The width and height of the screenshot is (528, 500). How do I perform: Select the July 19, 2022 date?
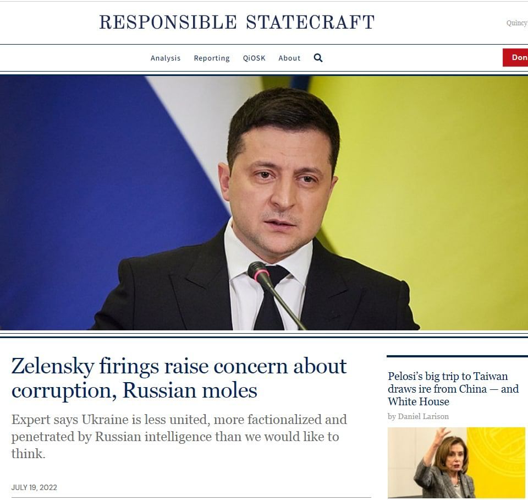[x=34, y=487]
